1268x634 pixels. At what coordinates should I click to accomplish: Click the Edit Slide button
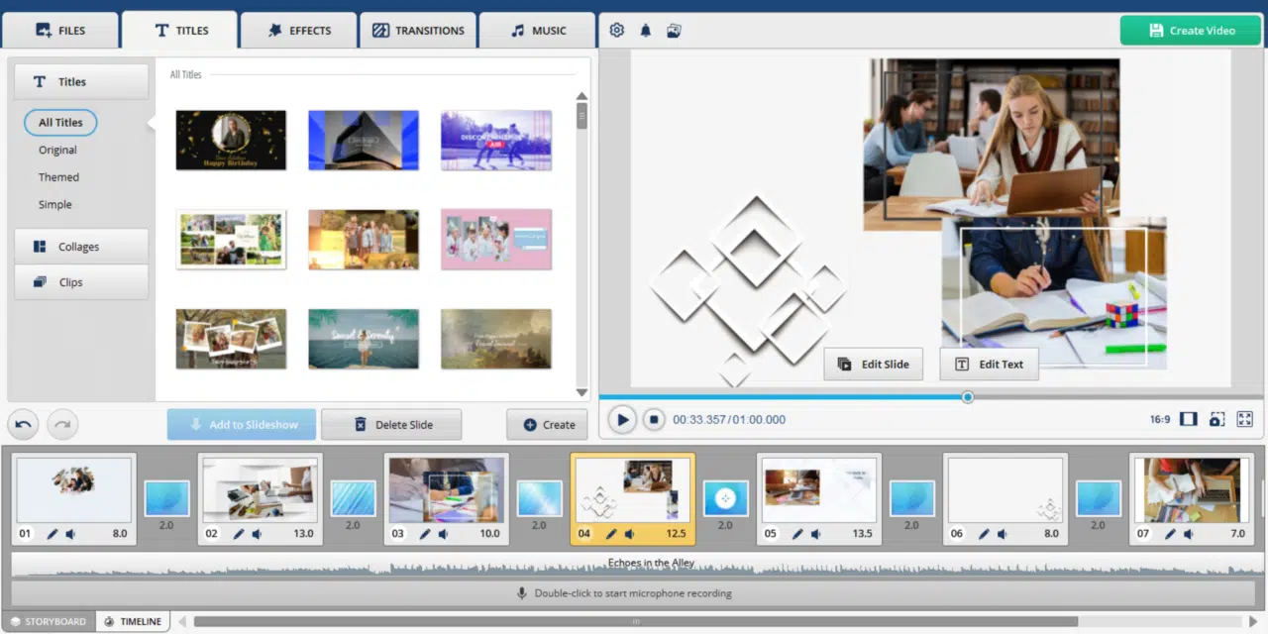[873, 364]
